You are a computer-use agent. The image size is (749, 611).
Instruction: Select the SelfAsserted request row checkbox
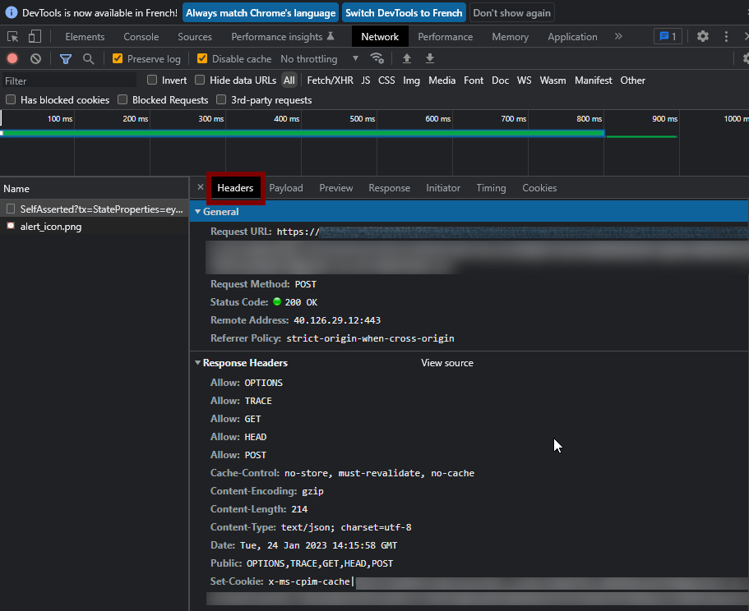(11, 209)
